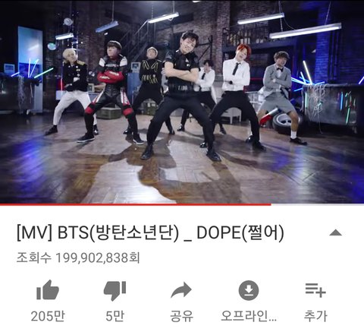Image resolution: width=364 pixels, height=335 pixels.
Task: Expand the description using the up arrow
Action: 336,232
